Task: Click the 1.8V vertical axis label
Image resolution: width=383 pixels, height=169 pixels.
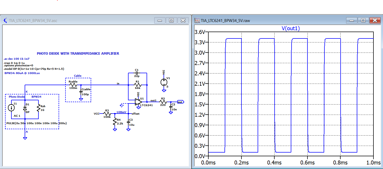Action: tap(200, 94)
